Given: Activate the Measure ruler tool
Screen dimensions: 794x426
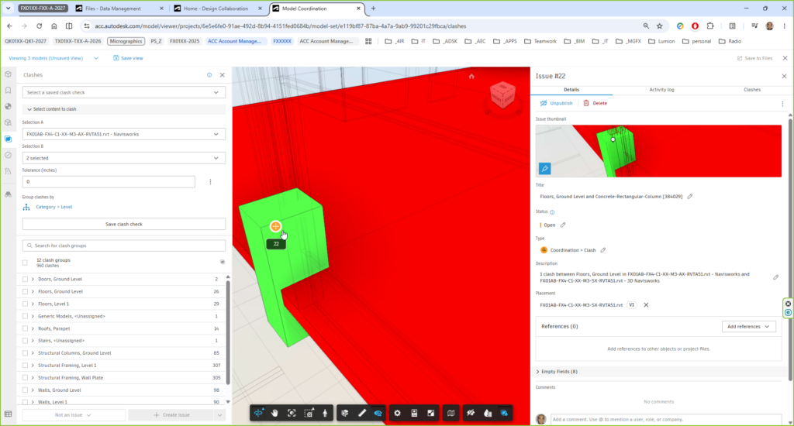Looking at the screenshot, I should [x=361, y=414].
